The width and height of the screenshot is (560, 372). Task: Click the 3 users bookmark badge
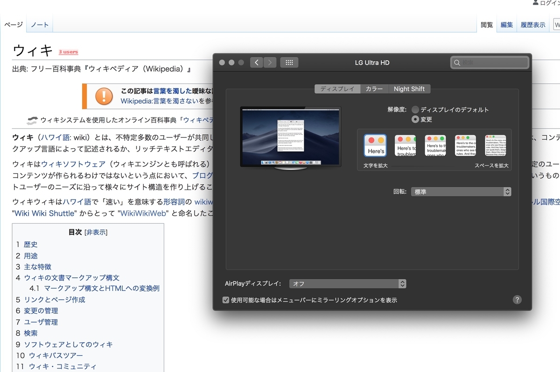(x=68, y=52)
